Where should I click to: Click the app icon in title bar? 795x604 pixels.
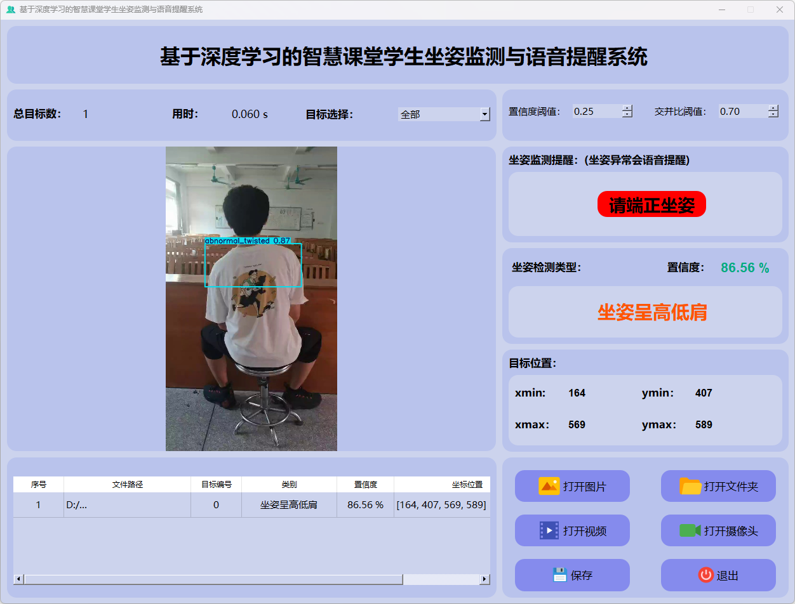pyautogui.click(x=10, y=10)
